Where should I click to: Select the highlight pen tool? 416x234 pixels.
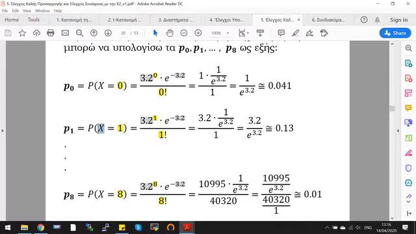[x=296, y=33]
